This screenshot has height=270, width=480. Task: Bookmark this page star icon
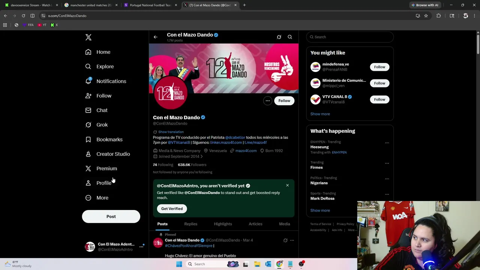(x=426, y=16)
